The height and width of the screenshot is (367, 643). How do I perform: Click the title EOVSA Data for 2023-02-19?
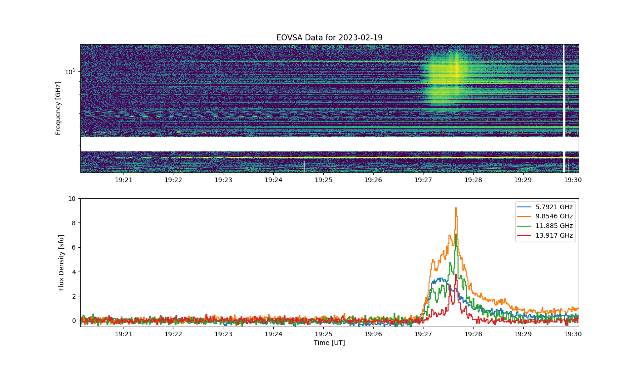click(329, 38)
